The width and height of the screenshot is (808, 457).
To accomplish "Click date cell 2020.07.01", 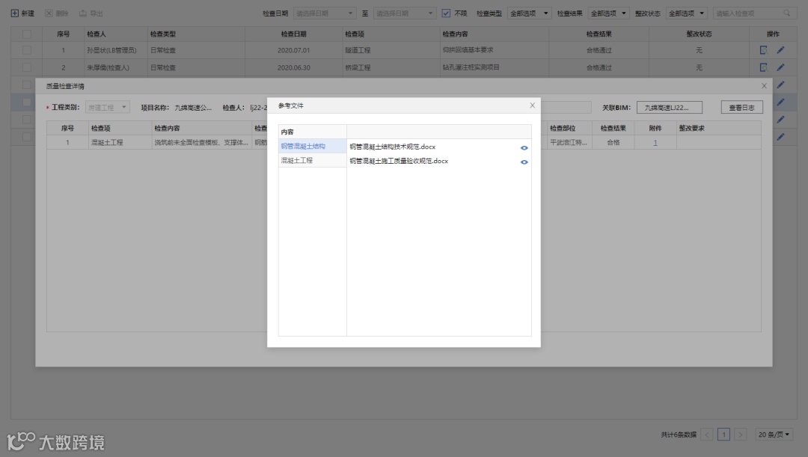I will tap(294, 51).
